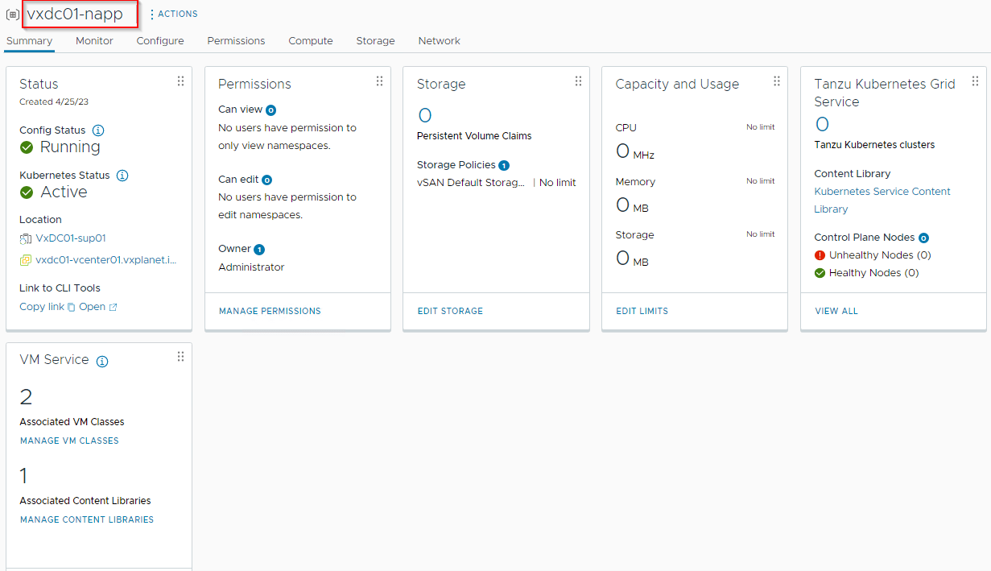Click Edit Storage button

coord(450,311)
